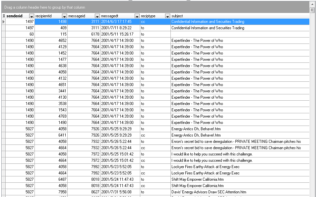Select the subject 'Energy Antics Oh, Behave!.htm' cc row
Screen dimensions: 316x197
(196, 135)
